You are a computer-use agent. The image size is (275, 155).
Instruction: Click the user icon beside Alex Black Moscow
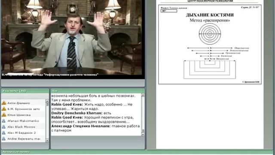tap(4, 127)
